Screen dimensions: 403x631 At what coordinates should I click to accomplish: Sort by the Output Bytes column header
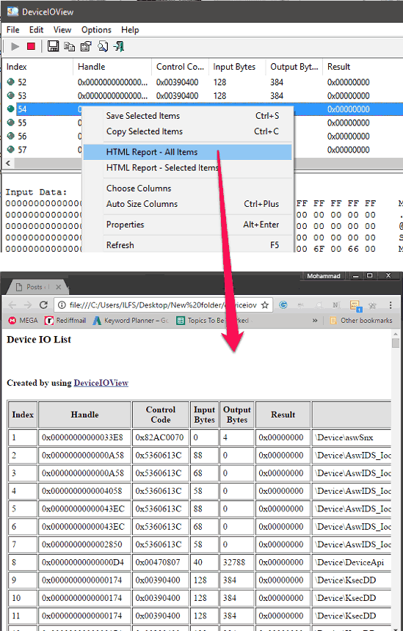click(294, 67)
